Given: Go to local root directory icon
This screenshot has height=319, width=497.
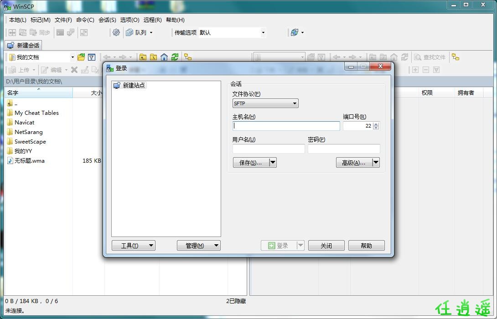Looking at the screenshot, I should pos(153,57).
